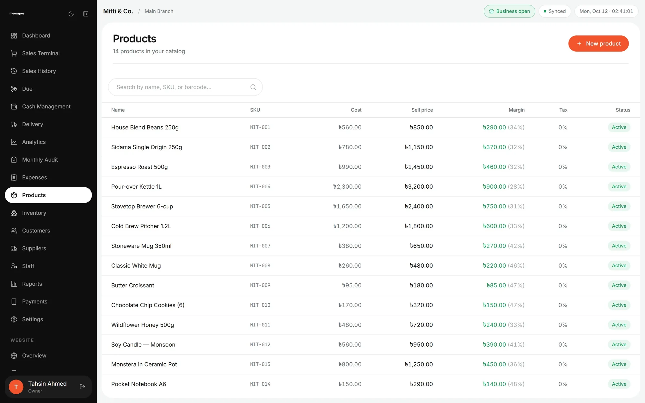The width and height of the screenshot is (645, 403).
Task: Open the Analytics chart icon
Action: click(14, 142)
